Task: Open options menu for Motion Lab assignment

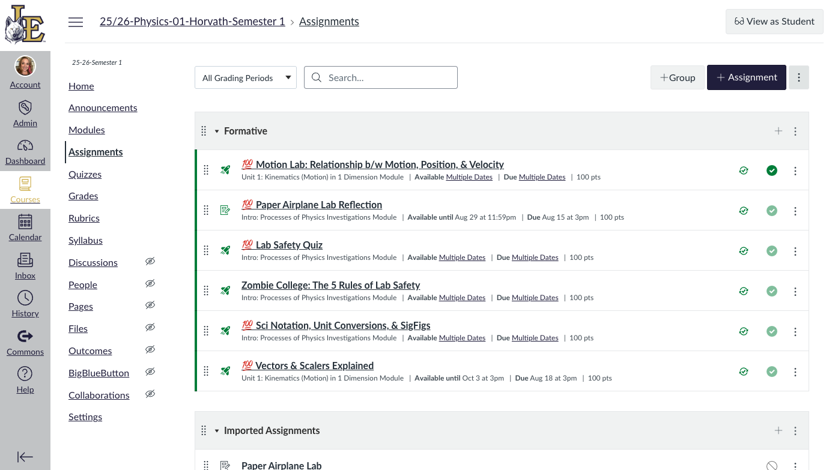Action: pyautogui.click(x=795, y=171)
